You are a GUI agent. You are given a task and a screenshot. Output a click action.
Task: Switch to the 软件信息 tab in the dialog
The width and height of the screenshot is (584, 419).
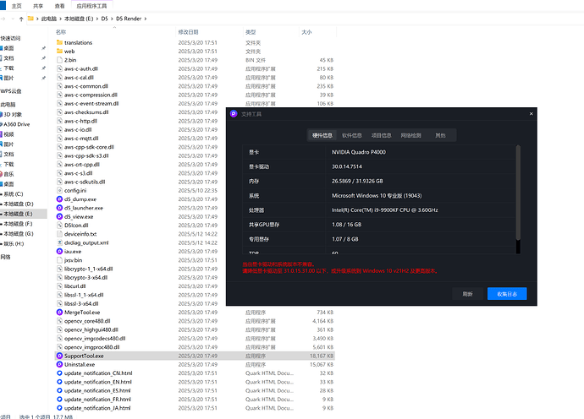352,135
